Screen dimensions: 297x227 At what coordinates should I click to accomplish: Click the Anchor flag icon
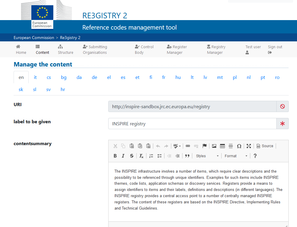204,146
